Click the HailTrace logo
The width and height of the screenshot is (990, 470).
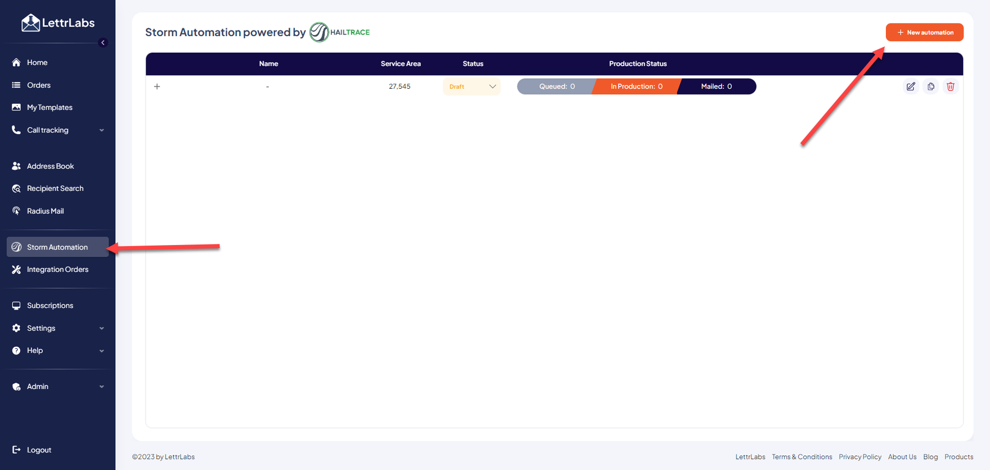tap(340, 32)
